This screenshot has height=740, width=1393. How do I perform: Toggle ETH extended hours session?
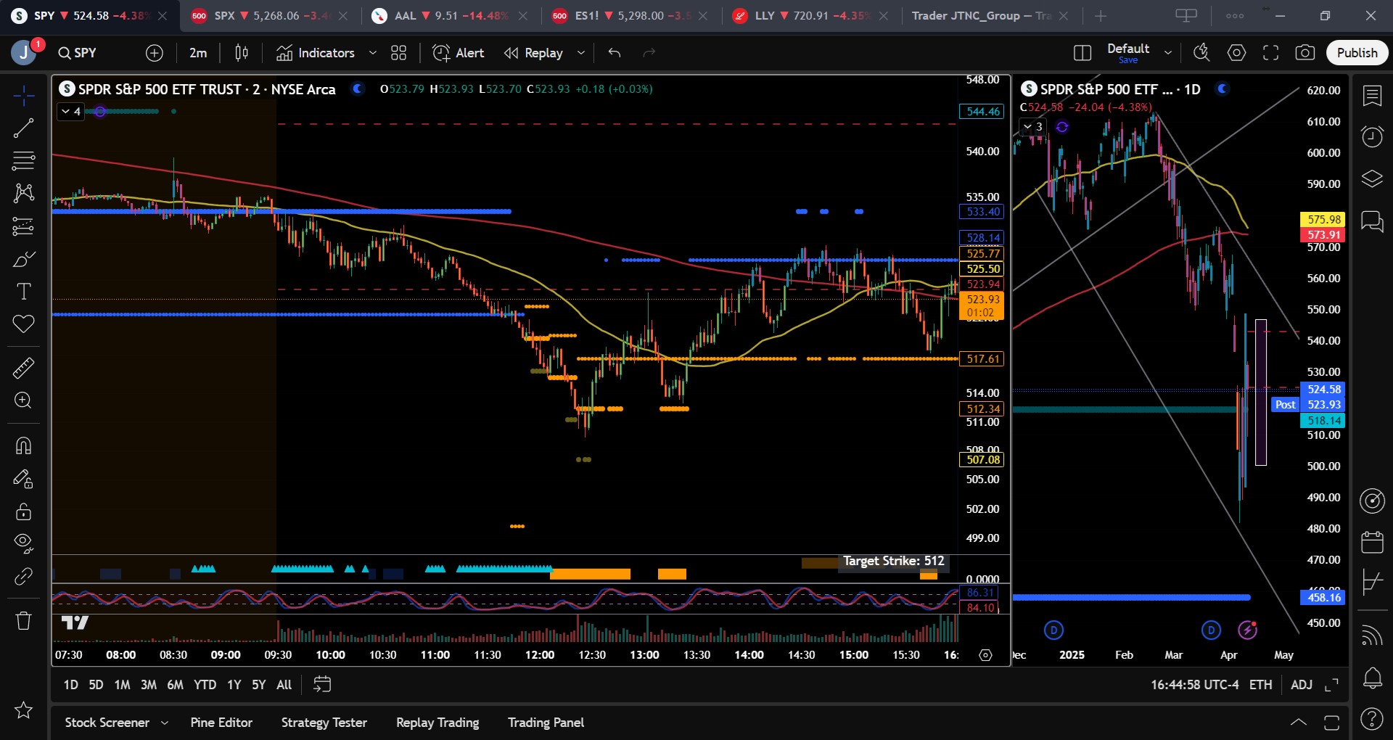[x=1260, y=684]
